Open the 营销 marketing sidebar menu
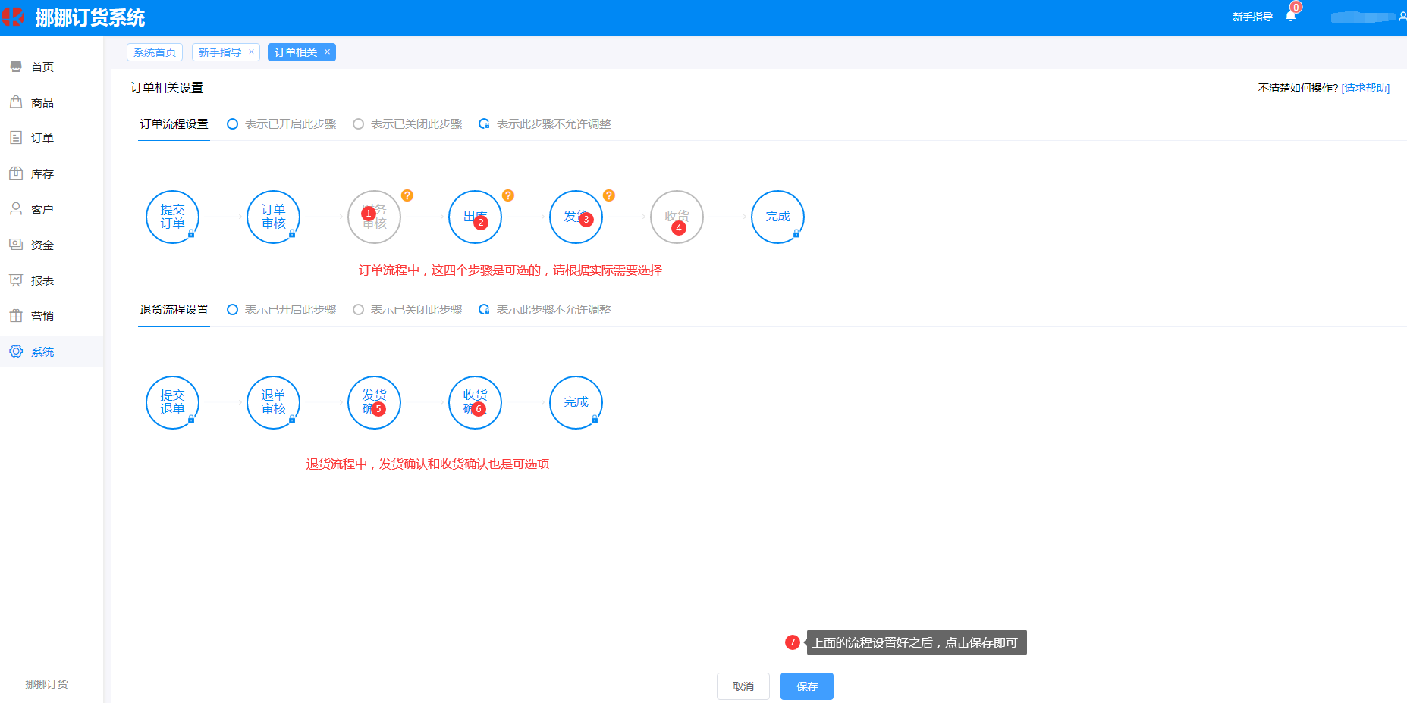 42,316
